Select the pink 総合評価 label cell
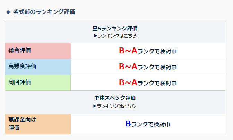The image size is (233, 140). pyautogui.click(x=37, y=51)
